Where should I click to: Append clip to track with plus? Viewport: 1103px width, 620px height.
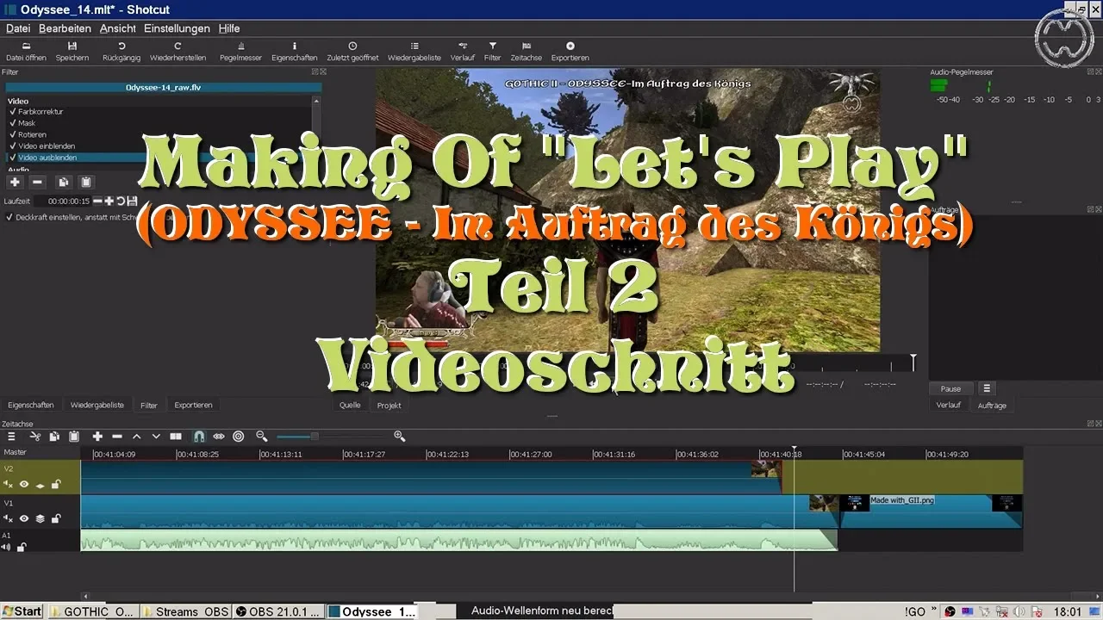pos(97,437)
